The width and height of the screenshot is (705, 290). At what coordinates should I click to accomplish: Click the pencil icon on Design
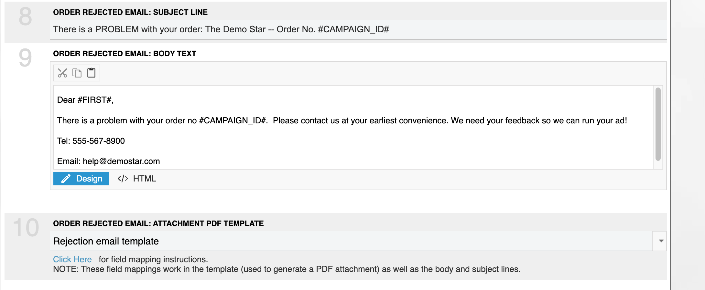tap(66, 179)
